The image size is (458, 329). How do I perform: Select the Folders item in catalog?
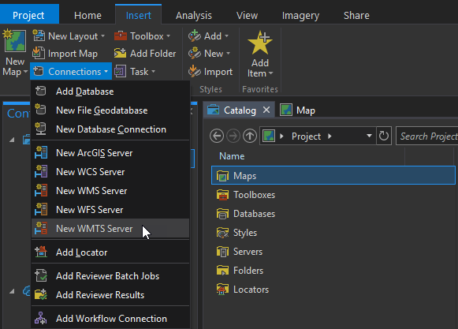point(333,271)
